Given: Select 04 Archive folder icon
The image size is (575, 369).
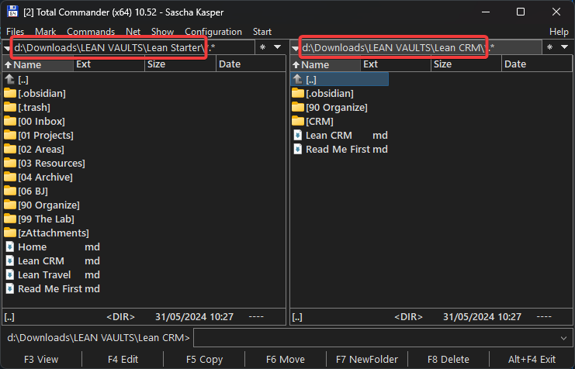Looking at the screenshot, I should (10, 177).
